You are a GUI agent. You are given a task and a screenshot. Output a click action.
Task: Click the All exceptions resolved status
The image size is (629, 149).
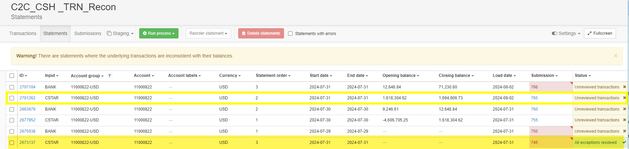(x=596, y=143)
